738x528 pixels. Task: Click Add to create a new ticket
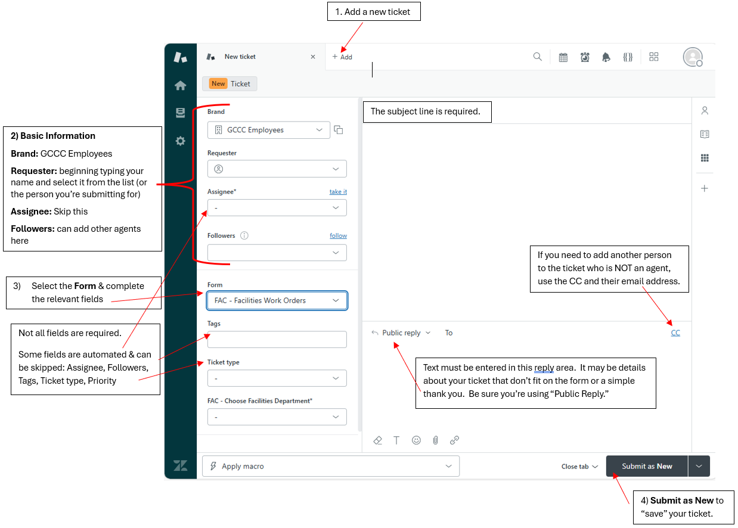[x=342, y=57]
